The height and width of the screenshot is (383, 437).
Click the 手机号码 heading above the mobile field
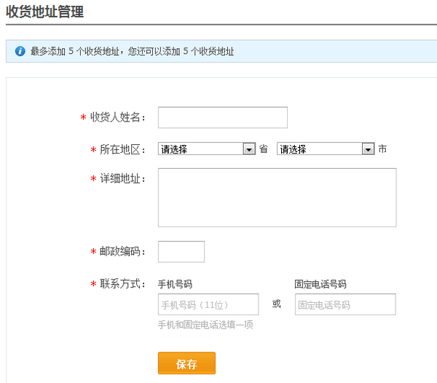point(175,284)
